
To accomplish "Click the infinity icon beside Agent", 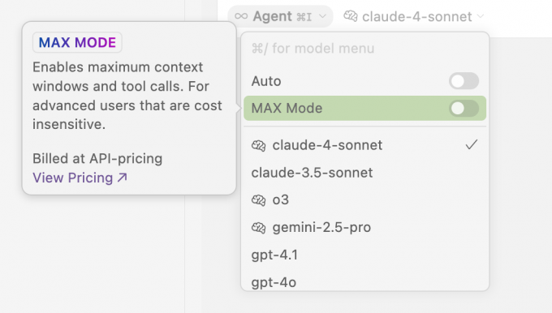I will (241, 16).
